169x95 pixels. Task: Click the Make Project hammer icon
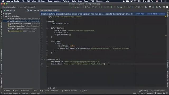[71, 7]
